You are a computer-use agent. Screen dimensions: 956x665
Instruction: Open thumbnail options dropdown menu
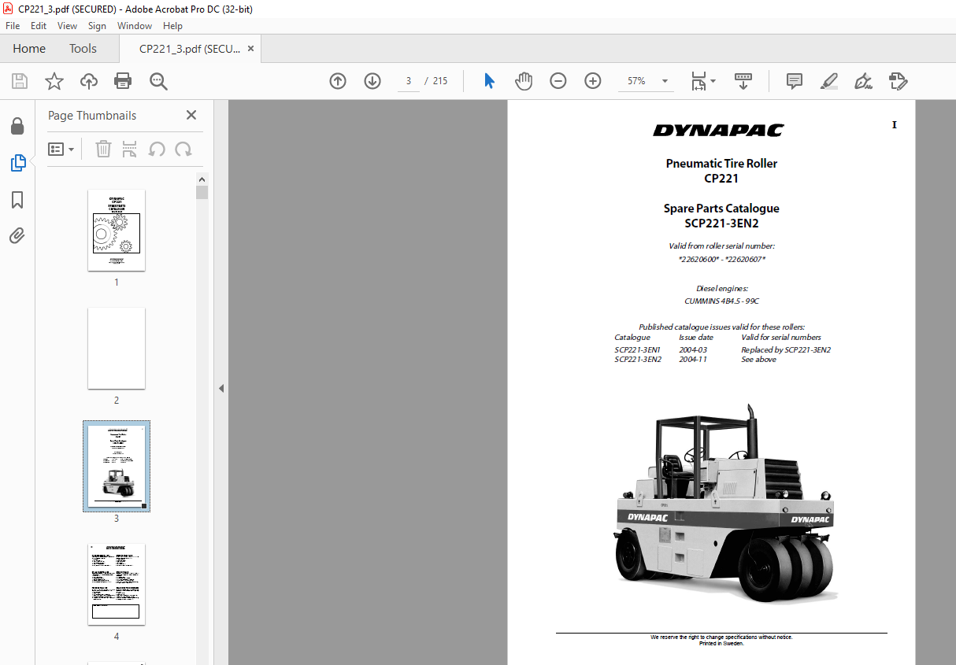click(x=61, y=149)
